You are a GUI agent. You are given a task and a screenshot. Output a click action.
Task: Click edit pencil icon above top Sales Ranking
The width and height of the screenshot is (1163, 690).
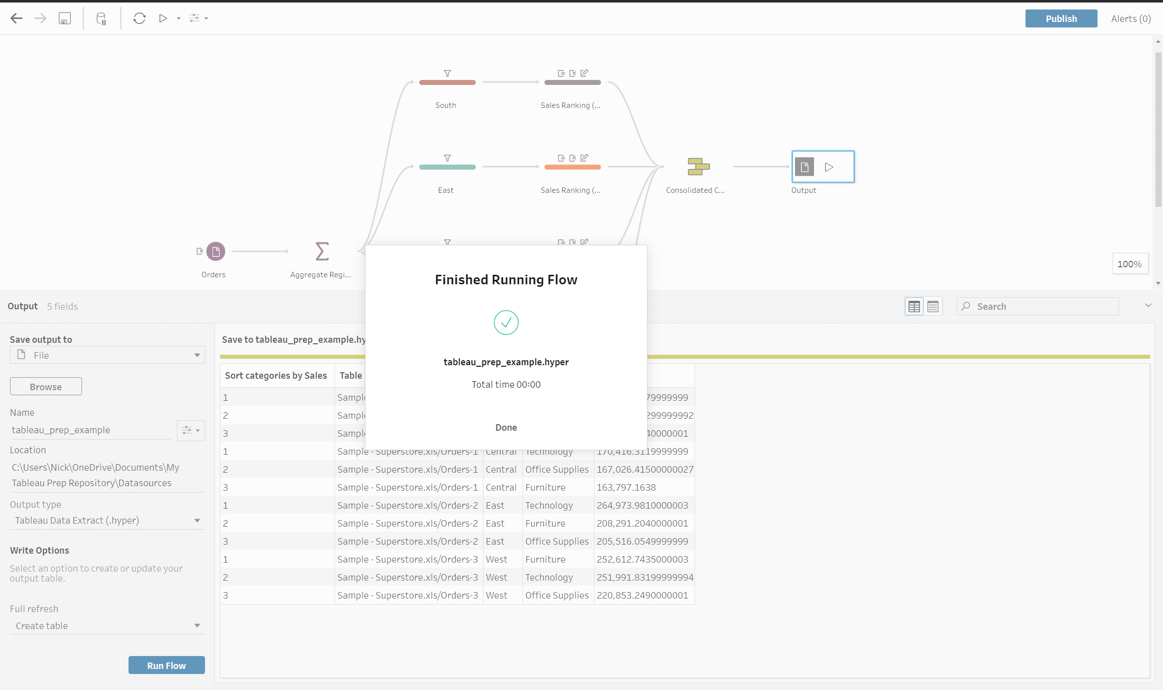(584, 73)
